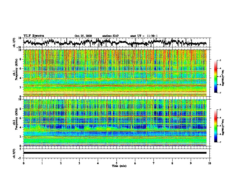This screenshot has width=236, height=183.
Task: Click the ch.3 black signal bar
Action: point(115,153)
